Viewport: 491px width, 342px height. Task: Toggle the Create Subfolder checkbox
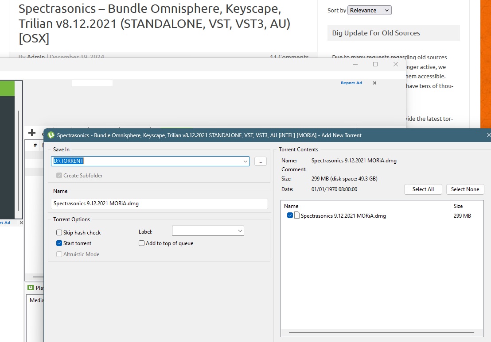click(59, 175)
